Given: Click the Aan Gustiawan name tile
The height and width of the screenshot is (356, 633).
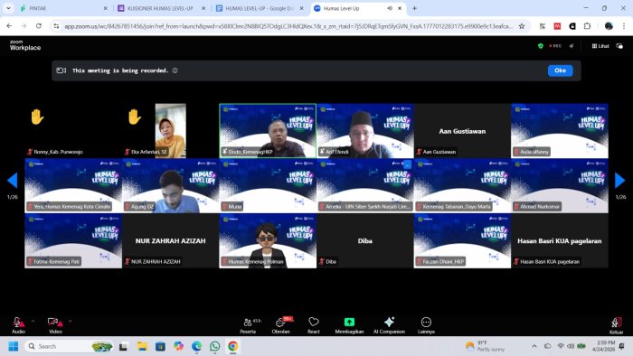Looking at the screenshot, I should point(462,131).
